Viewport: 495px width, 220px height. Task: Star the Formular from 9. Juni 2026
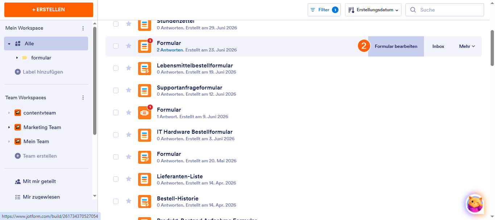click(x=129, y=112)
